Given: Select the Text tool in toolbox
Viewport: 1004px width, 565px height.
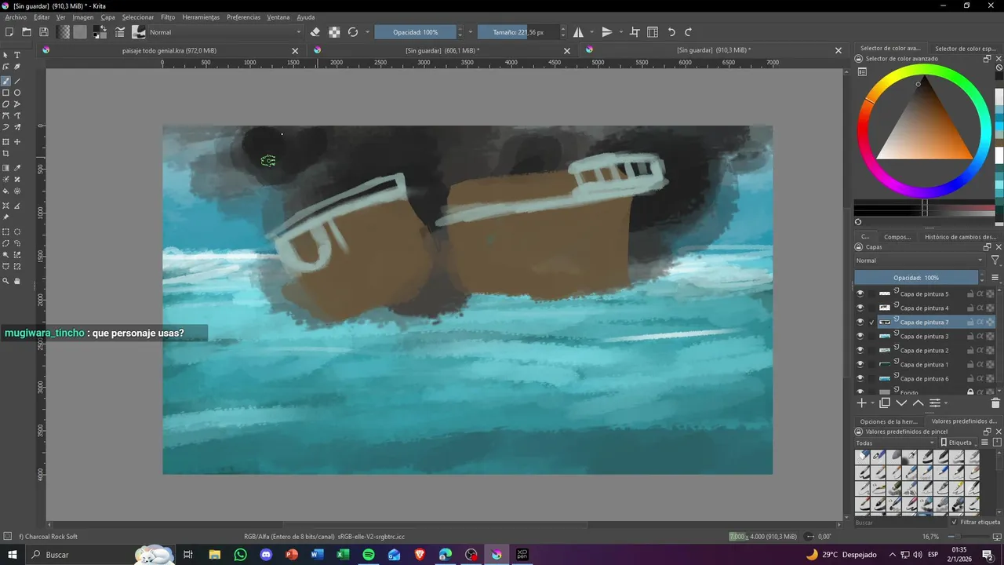Looking at the screenshot, I should [17, 56].
